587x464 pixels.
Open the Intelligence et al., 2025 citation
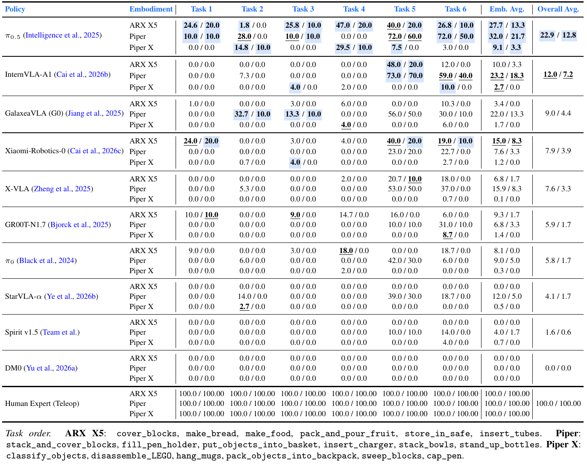click(x=62, y=35)
